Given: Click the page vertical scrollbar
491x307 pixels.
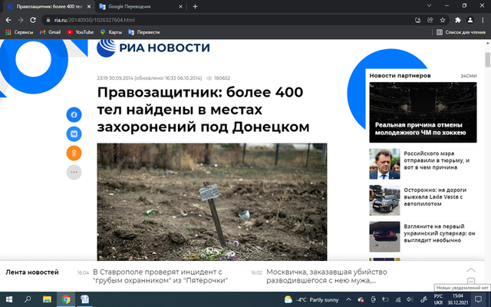Looking at the screenshot, I should [x=486, y=153].
